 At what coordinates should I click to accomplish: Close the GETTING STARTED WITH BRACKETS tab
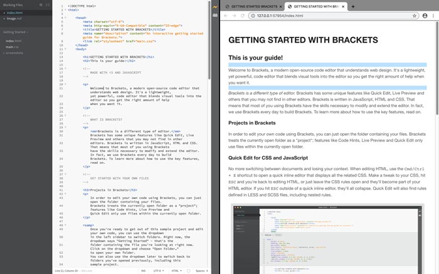pos(343,6)
